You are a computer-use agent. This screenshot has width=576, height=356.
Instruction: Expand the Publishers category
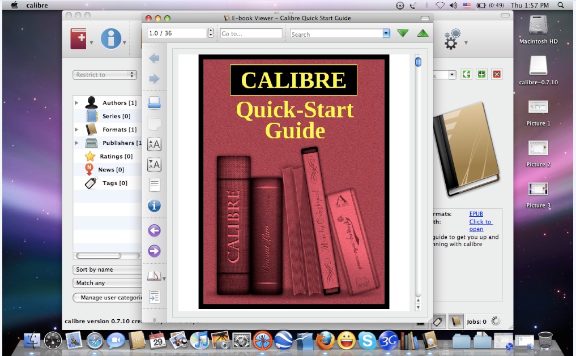coord(76,143)
